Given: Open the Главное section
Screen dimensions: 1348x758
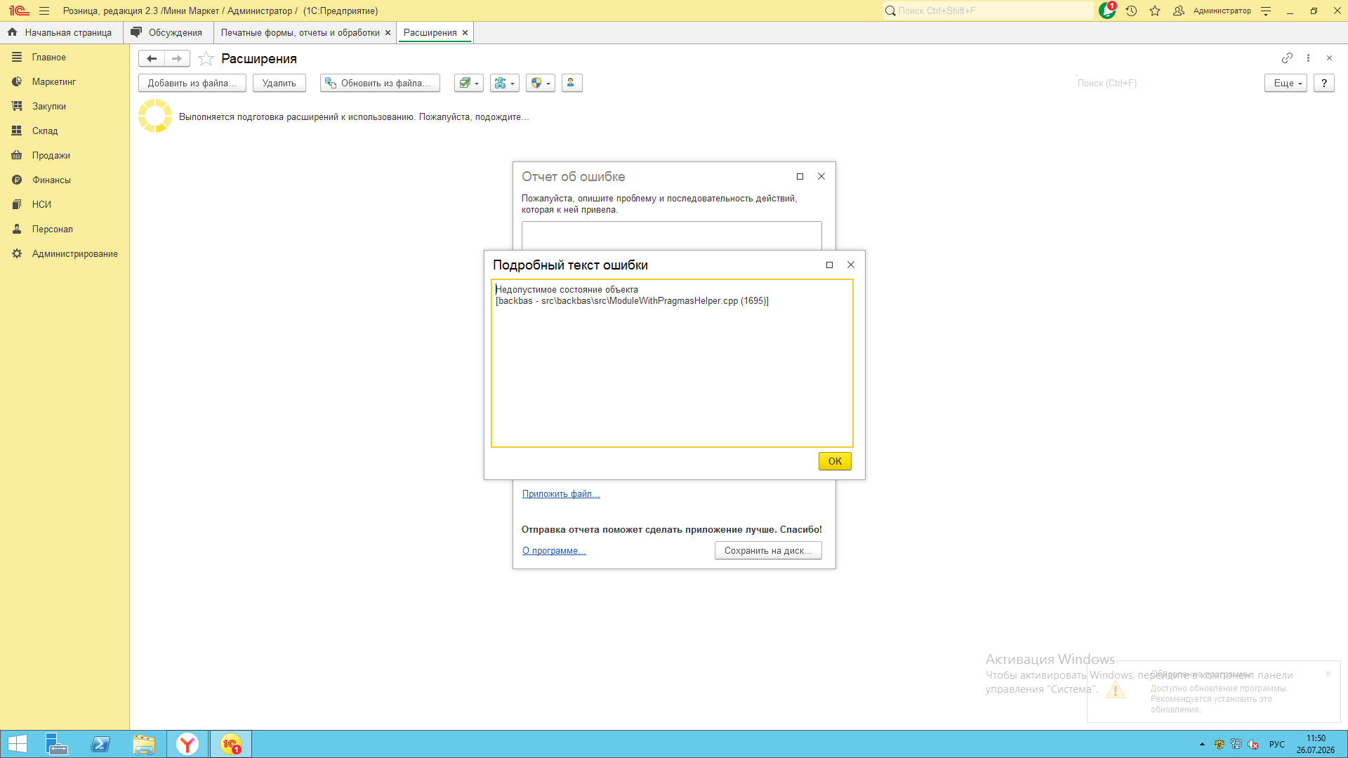Looking at the screenshot, I should click(x=65, y=57).
